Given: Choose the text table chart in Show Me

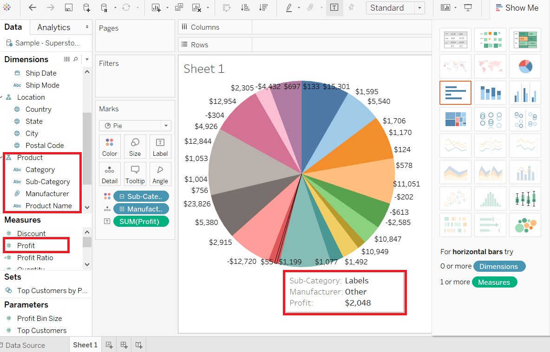Looking at the screenshot, I should (x=455, y=40).
